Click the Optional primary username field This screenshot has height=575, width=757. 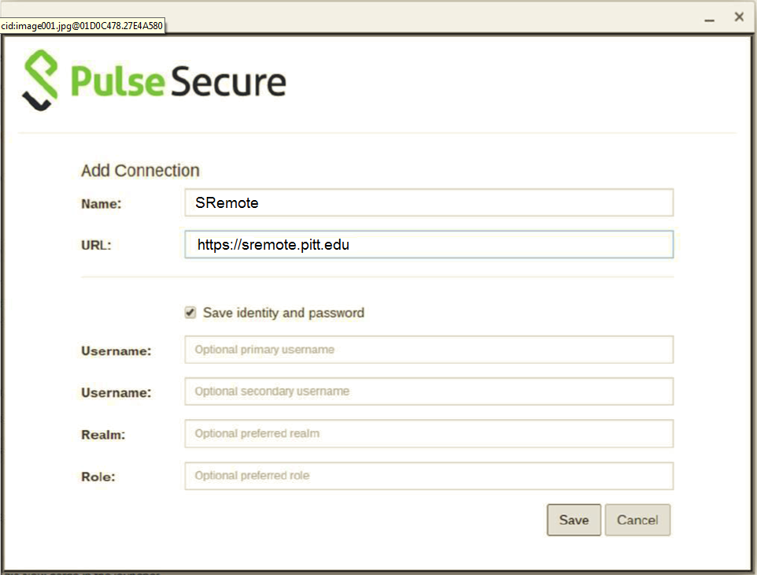coord(429,350)
